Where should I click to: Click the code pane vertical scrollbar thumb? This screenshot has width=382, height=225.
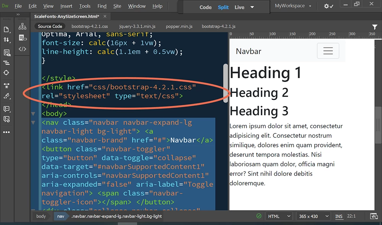tap(225, 83)
